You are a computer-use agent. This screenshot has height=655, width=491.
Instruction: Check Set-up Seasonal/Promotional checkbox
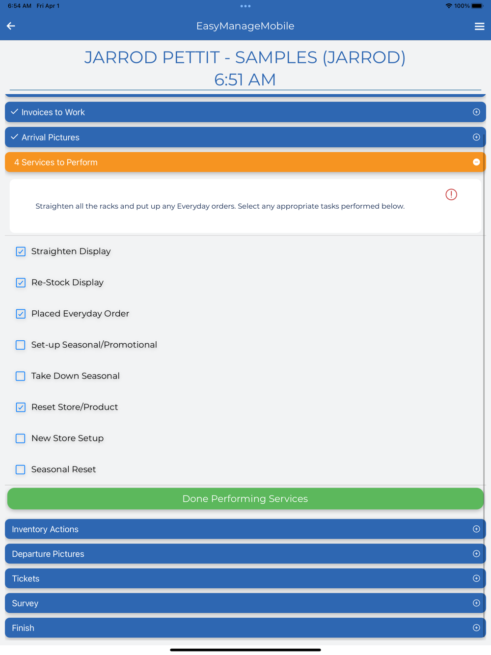[x=21, y=345]
